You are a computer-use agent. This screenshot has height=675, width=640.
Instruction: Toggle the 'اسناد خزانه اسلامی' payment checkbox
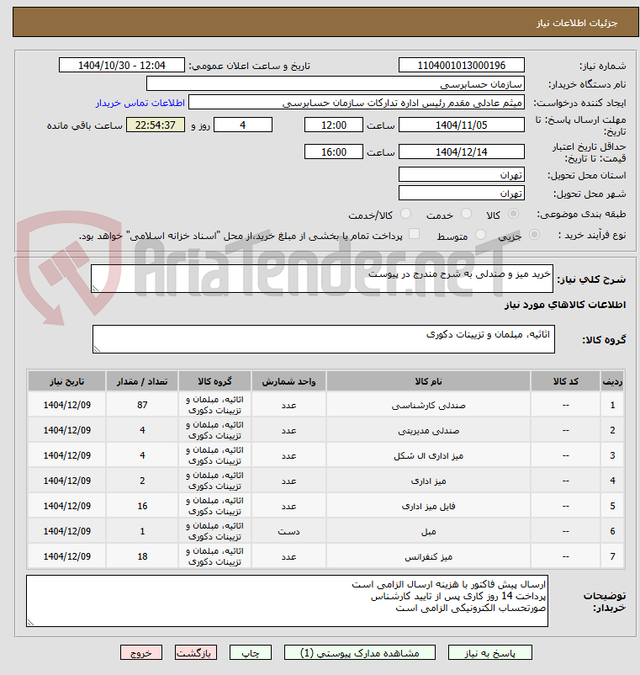(415, 234)
